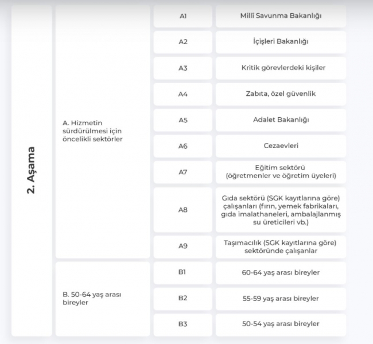Click the Gıda sektörü description cell

pyautogui.click(x=281, y=210)
